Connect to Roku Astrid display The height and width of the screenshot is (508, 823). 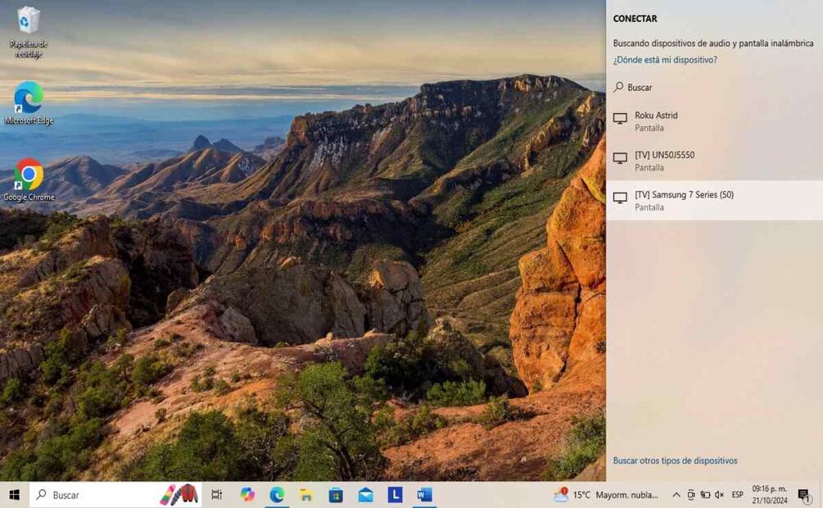coord(656,121)
